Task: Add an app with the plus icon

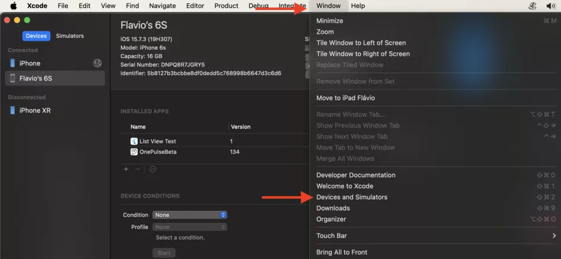Action: pyautogui.click(x=126, y=170)
